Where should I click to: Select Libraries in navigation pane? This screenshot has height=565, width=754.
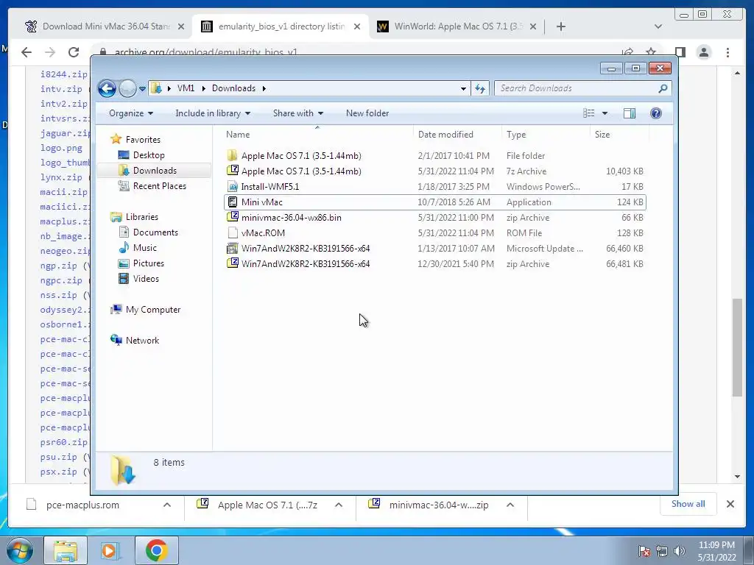(x=141, y=217)
